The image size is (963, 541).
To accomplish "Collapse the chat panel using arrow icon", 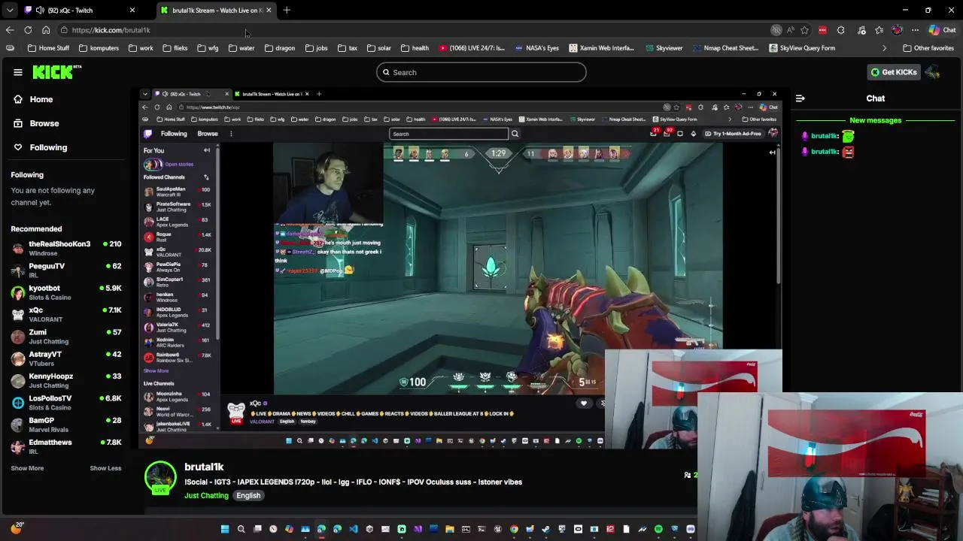I will coord(800,98).
